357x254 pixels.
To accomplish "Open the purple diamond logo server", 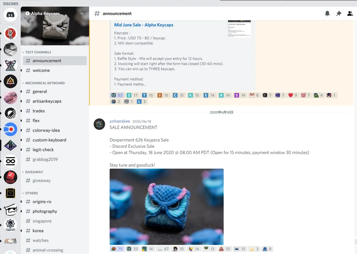I will coord(10,145).
